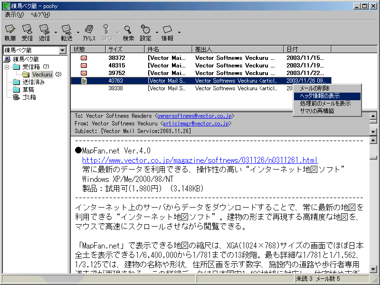Image resolution: width=380 pixels, height=285 pixels.
Task: Open the dropdown arrow next to 転送
Action: tap(78, 32)
